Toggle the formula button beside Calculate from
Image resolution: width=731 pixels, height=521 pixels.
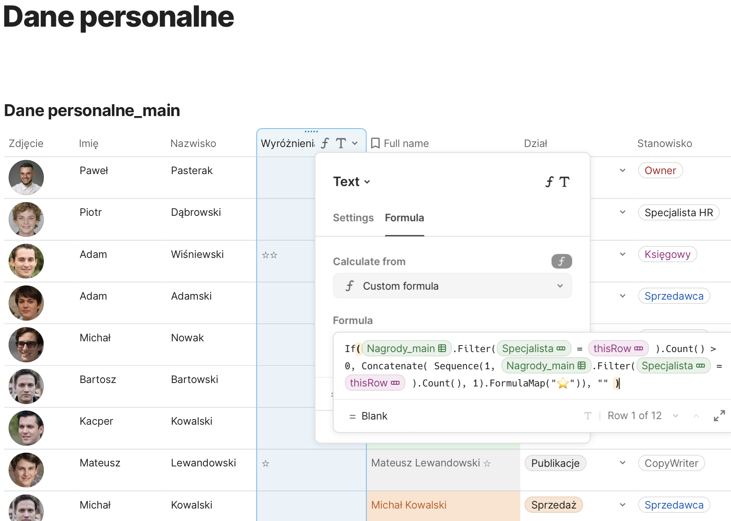(561, 261)
